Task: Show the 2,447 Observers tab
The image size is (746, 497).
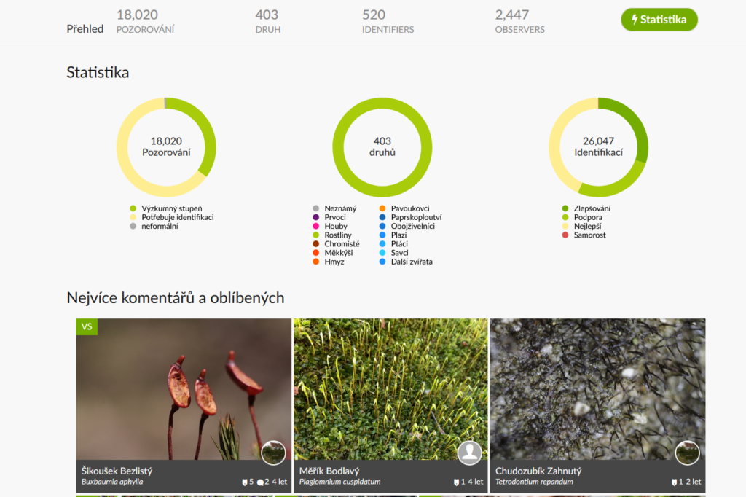Action: pyautogui.click(x=519, y=21)
